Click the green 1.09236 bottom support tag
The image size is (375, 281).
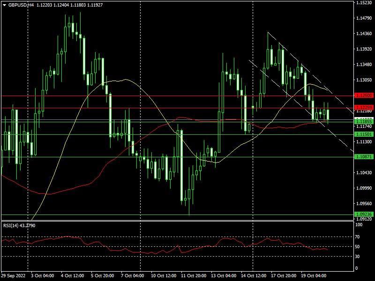(x=364, y=214)
